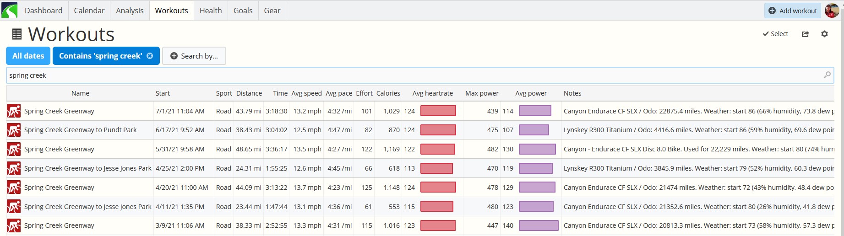
Task: Remove the 'spring creek' filter with x icon
Action: click(150, 56)
